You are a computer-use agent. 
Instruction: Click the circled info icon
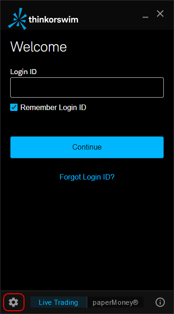160,302
